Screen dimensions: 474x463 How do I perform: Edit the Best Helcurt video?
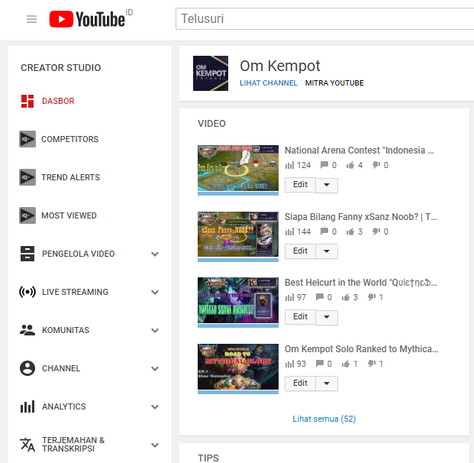(300, 317)
